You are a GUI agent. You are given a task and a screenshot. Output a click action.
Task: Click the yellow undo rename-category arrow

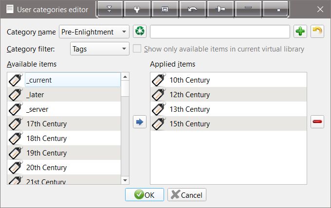[x=317, y=32]
